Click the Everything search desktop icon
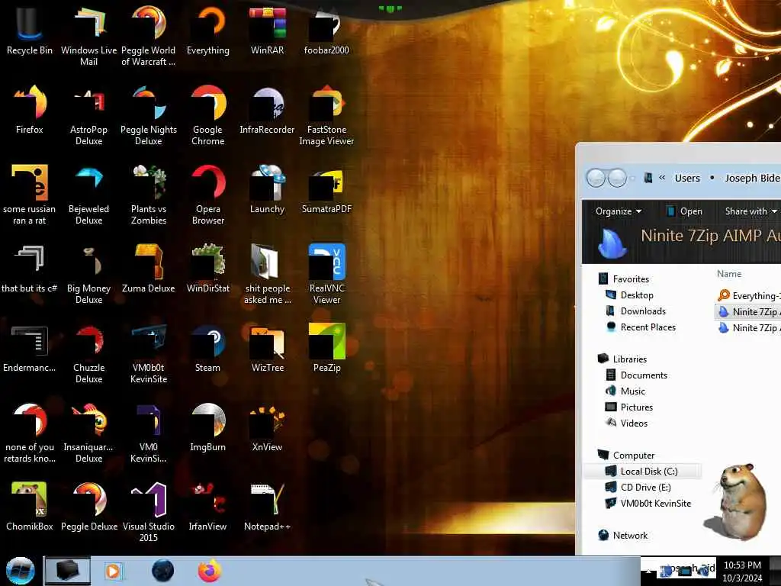 click(x=207, y=31)
